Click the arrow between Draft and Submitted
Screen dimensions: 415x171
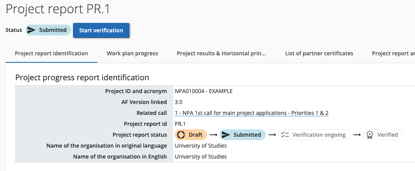tap(213, 135)
